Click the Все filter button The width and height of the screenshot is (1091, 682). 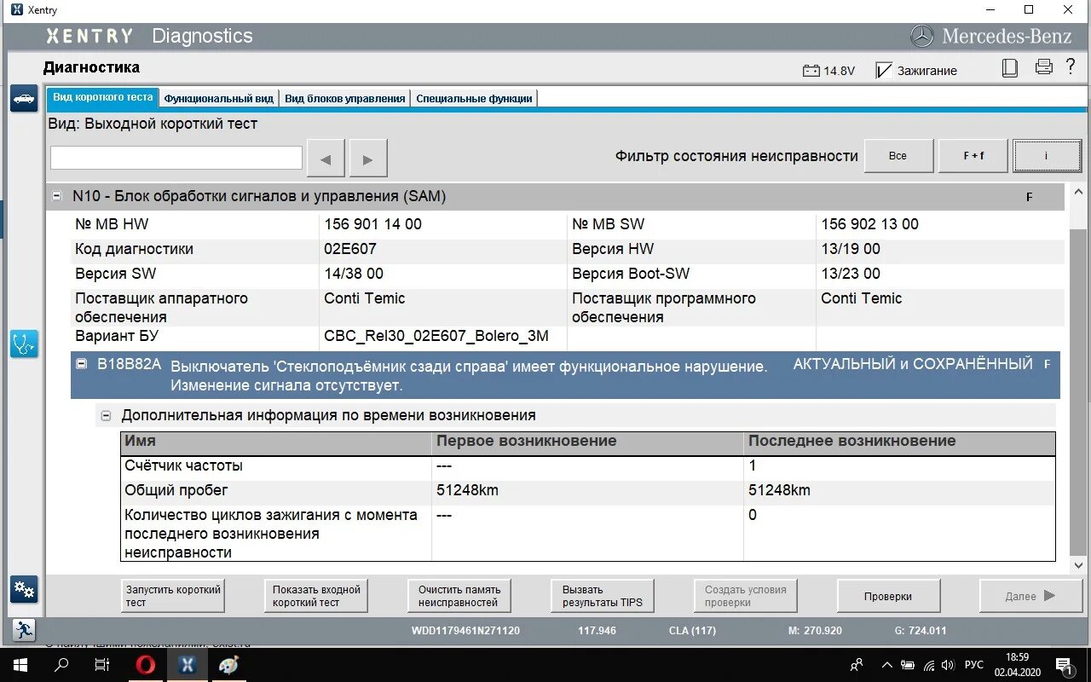pyautogui.click(x=898, y=156)
